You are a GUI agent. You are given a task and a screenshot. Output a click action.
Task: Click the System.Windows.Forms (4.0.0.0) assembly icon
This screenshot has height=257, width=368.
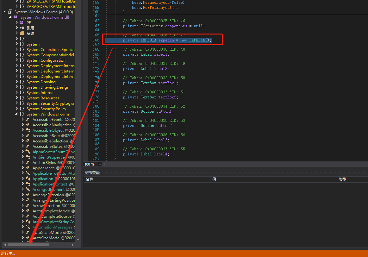tap(10, 12)
